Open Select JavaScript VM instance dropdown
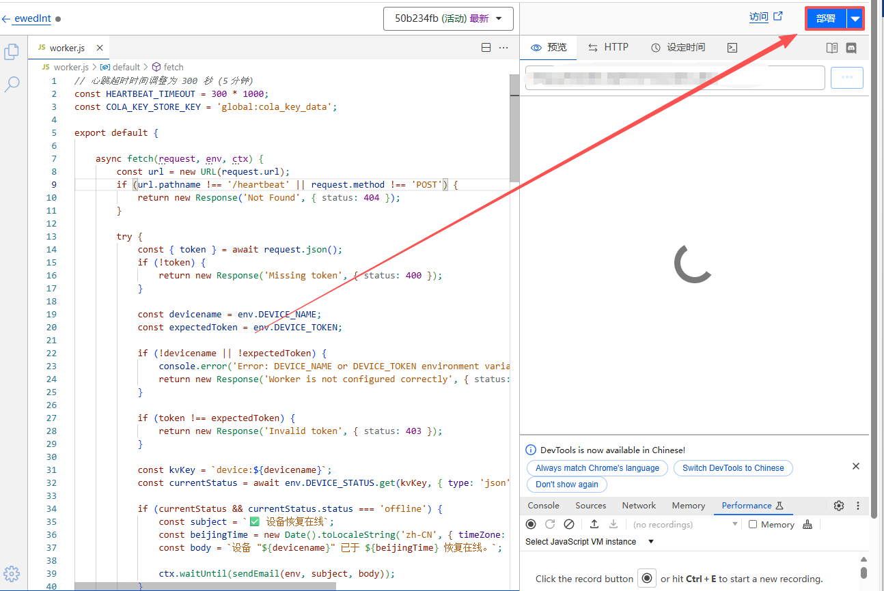Image resolution: width=884 pixels, height=591 pixels. coord(590,542)
